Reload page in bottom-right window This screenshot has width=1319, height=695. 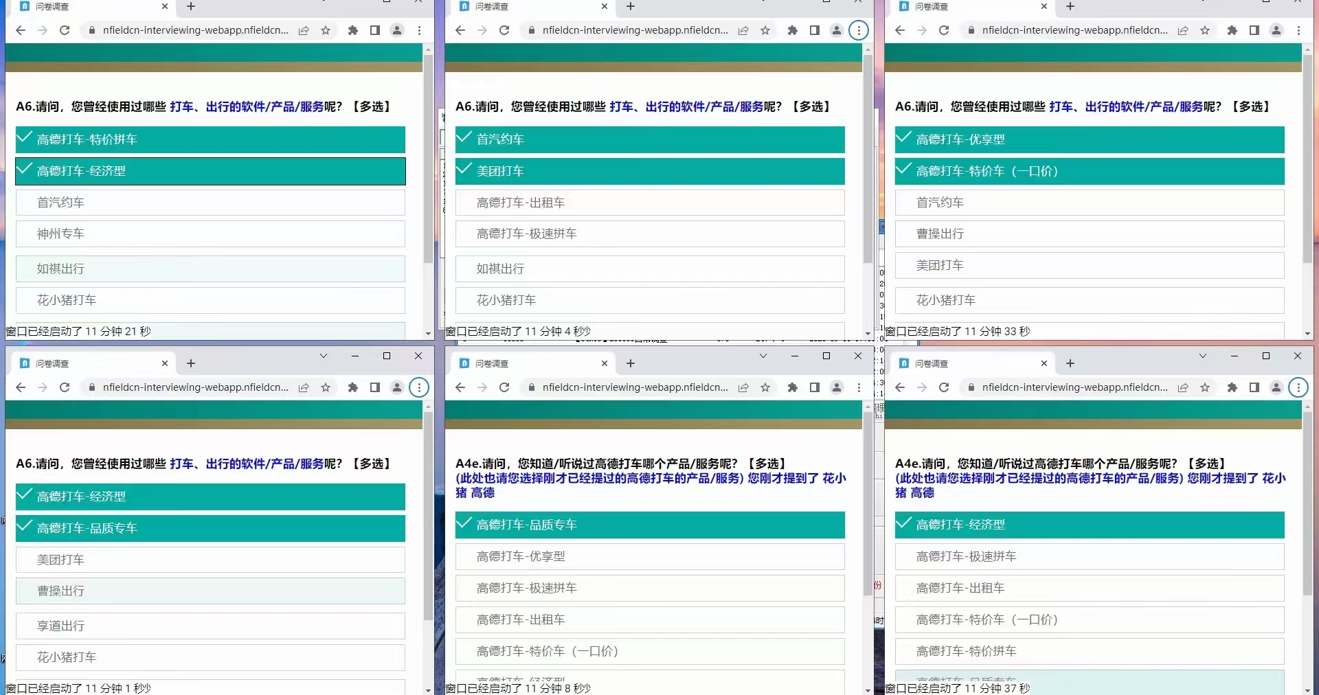point(944,387)
